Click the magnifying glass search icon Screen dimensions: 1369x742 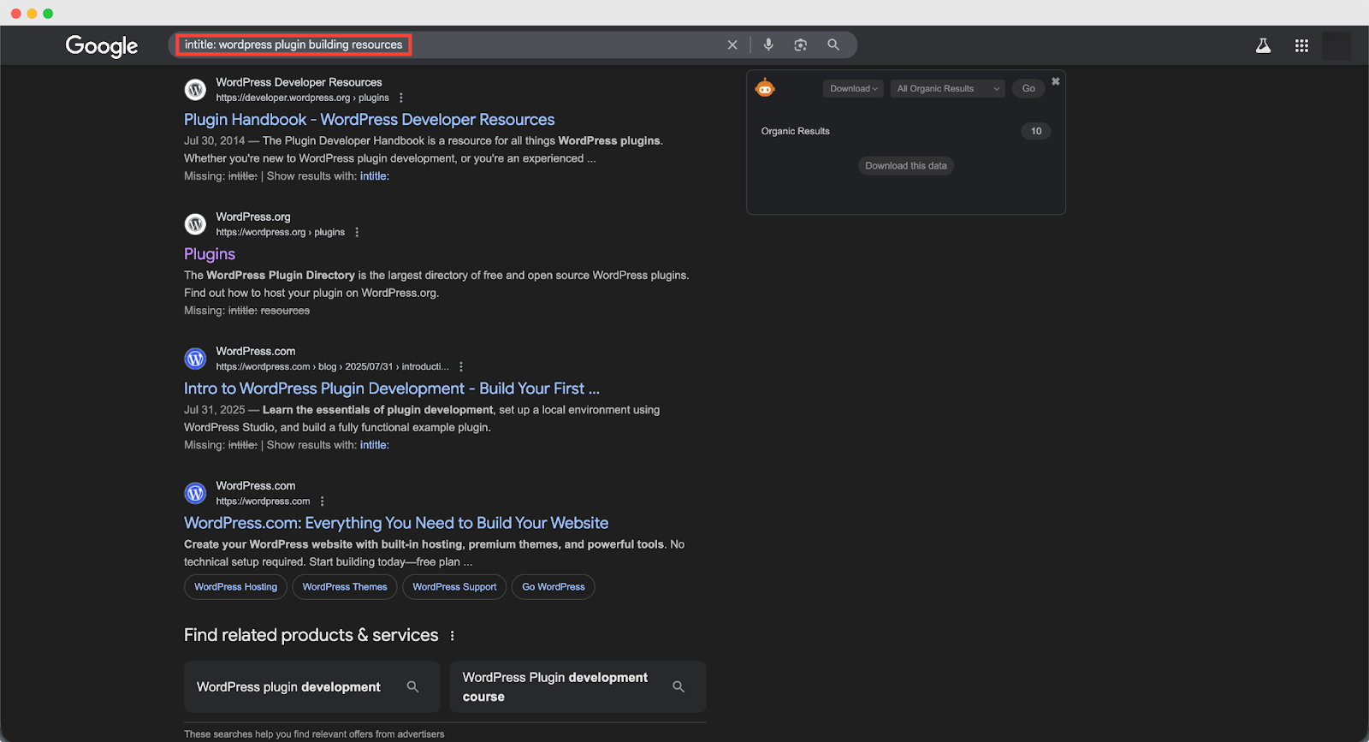tap(833, 45)
